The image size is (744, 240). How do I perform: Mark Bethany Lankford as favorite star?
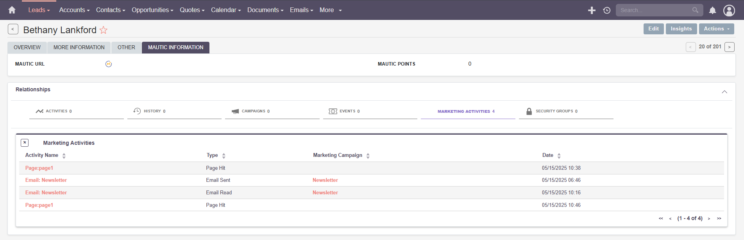point(104,30)
